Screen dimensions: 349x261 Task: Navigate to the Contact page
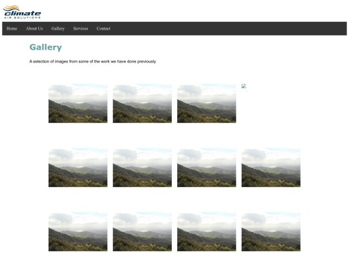[x=103, y=28]
